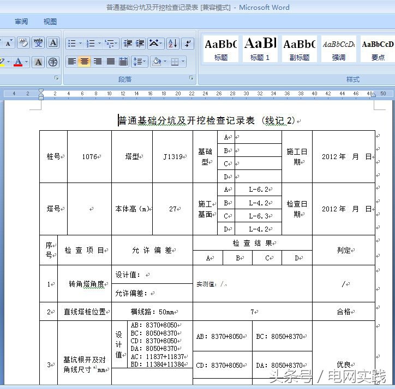
Task: Click the Line Spacing button
Action: (x=137, y=62)
